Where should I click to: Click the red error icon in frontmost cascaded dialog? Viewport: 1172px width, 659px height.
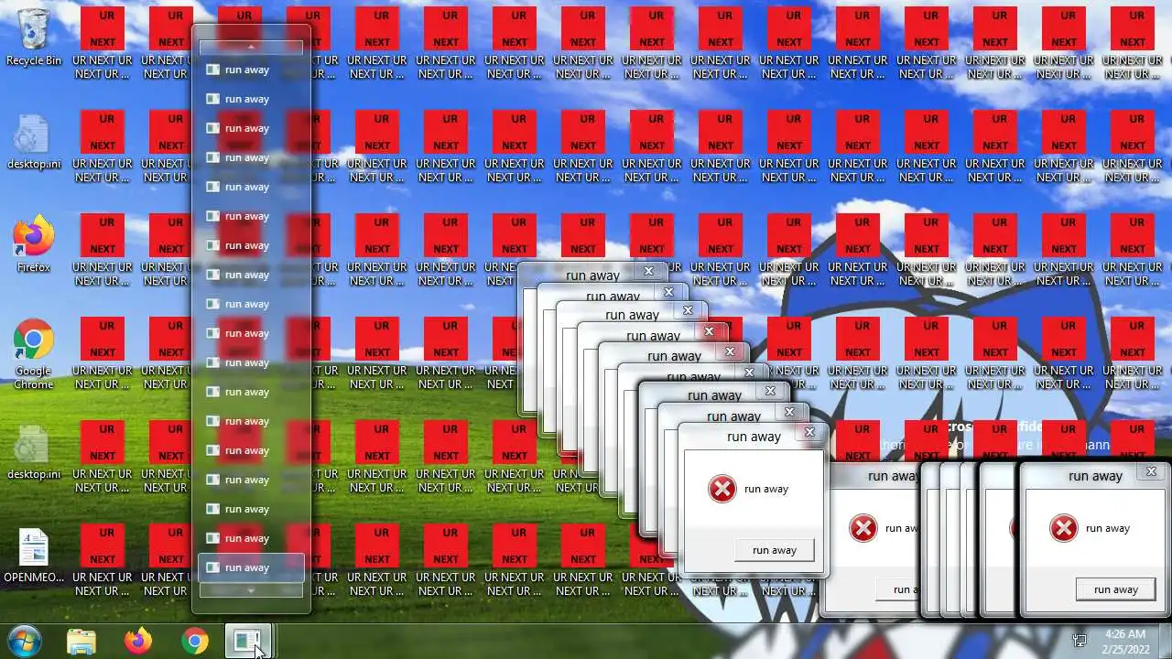click(722, 489)
